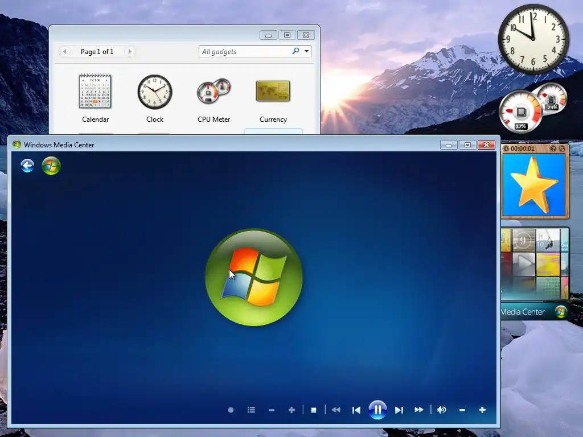
Task: Click channel up plus before stop button
Action: coord(291,410)
